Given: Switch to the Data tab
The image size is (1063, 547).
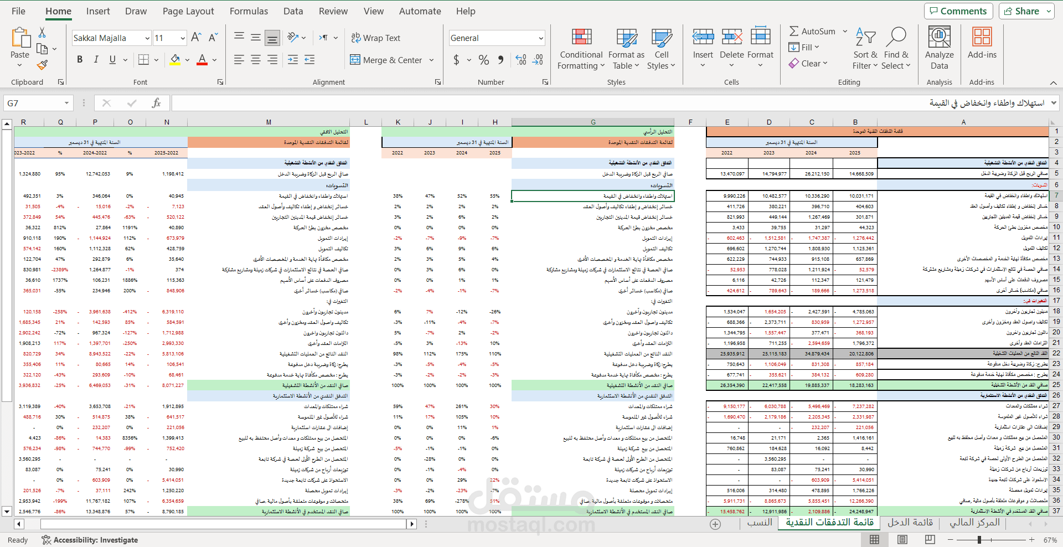Looking at the screenshot, I should coord(293,11).
